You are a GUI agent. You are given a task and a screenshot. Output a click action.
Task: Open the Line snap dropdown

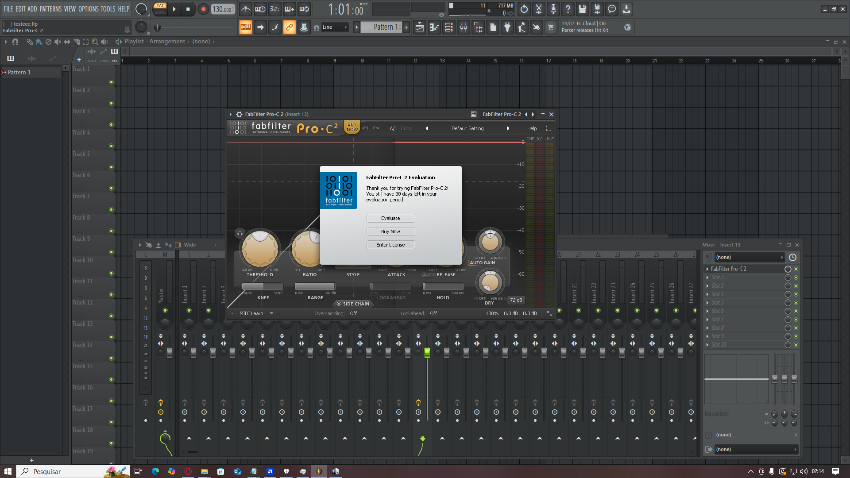click(x=335, y=27)
